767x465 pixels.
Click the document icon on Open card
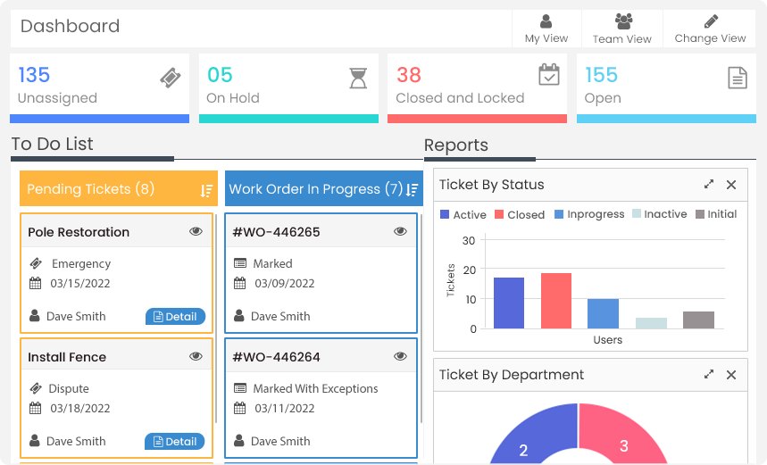point(738,78)
